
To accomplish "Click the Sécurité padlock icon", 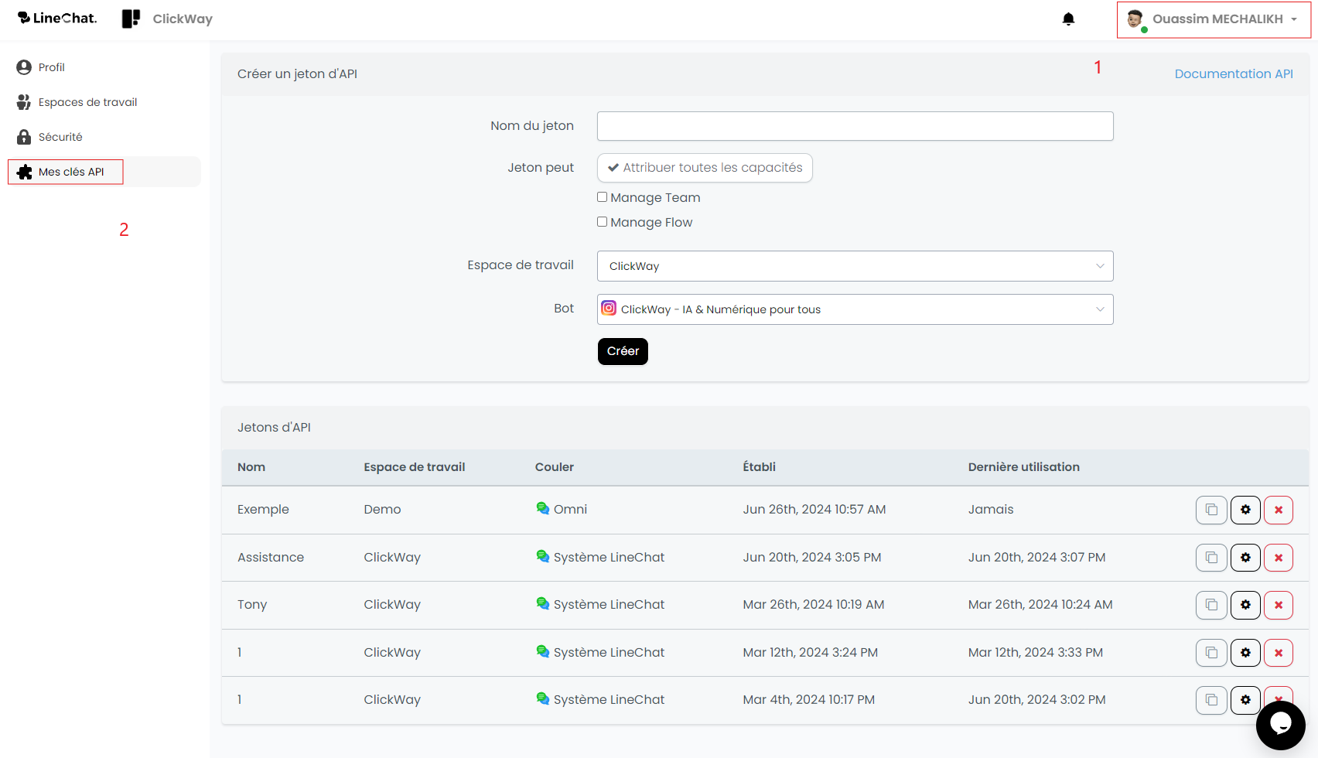I will (x=24, y=137).
